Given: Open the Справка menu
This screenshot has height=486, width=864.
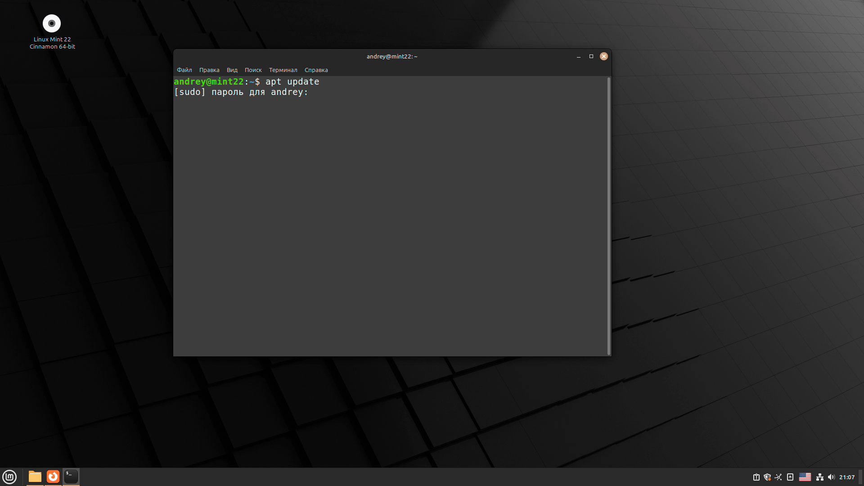Looking at the screenshot, I should tap(316, 70).
